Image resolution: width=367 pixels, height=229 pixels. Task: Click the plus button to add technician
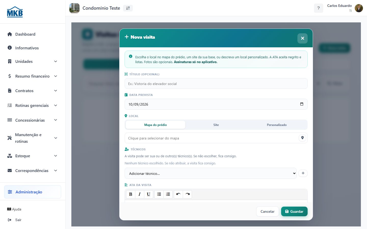pyautogui.click(x=303, y=173)
